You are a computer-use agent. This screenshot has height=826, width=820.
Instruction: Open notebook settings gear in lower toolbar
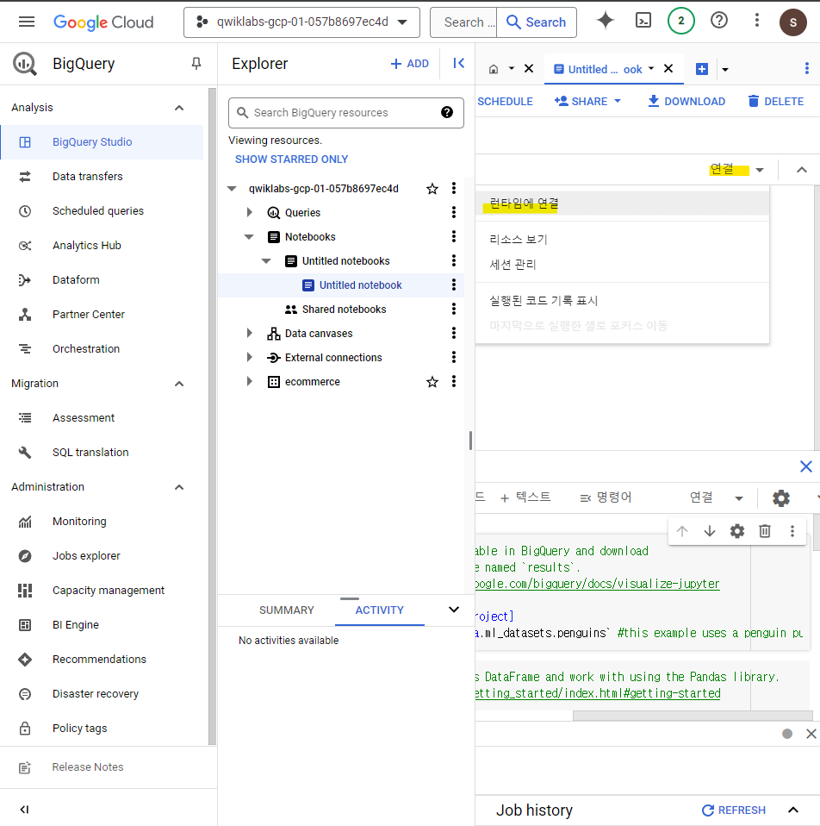tap(781, 497)
